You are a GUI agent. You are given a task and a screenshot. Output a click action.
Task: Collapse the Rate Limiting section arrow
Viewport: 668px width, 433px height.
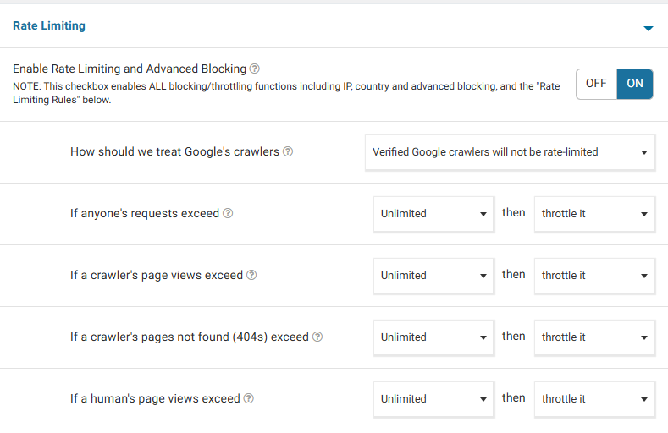(x=648, y=29)
